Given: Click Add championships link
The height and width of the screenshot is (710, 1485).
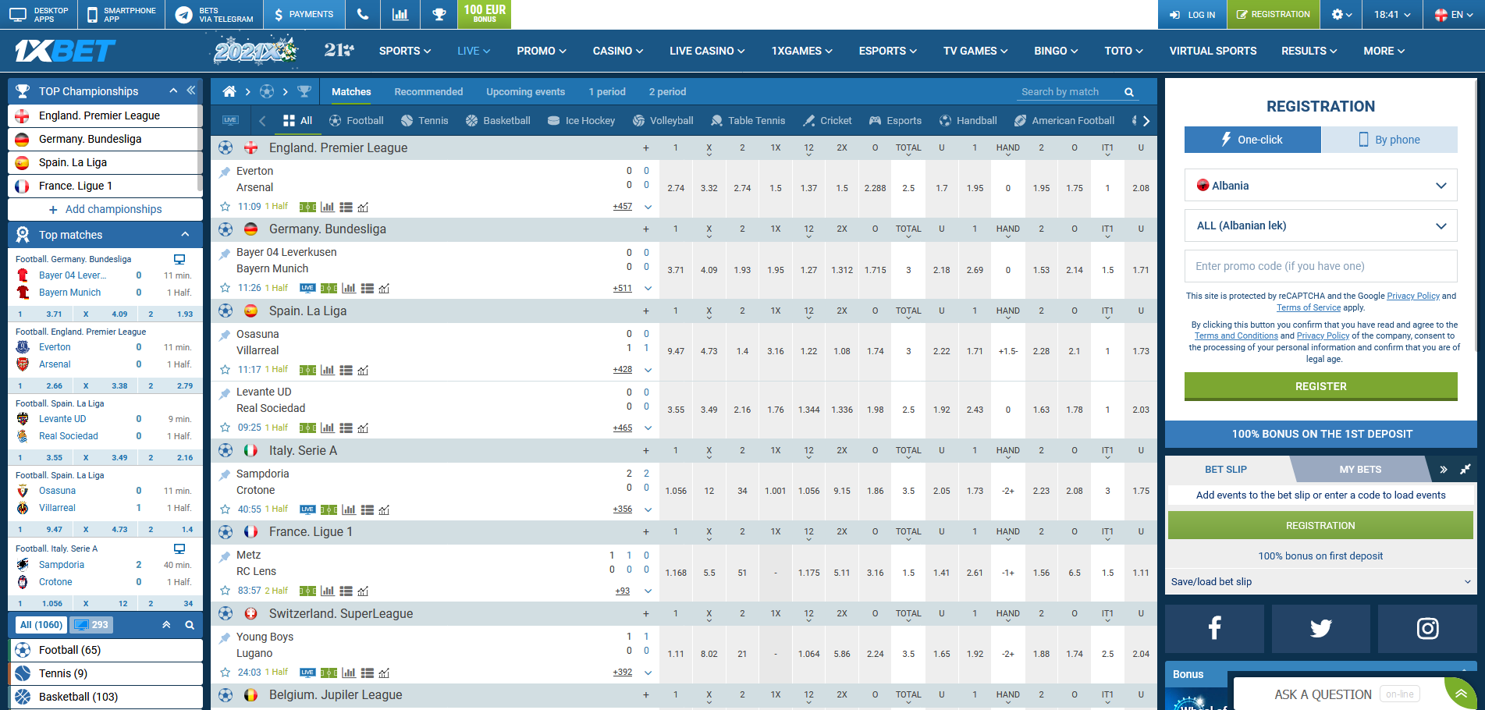Looking at the screenshot, I should (105, 209).
